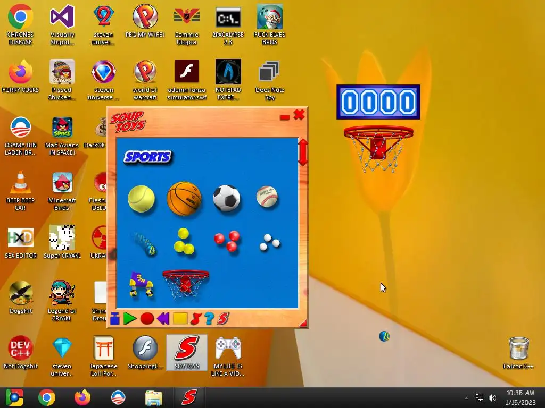Close the Soup Toys window
This screenshot has width=545, height=408.
click(x=299, y=115)
